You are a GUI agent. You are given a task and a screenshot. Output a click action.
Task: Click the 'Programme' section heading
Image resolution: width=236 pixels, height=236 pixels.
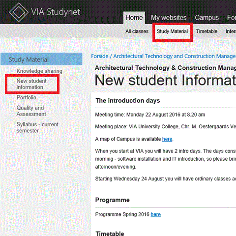pyautogui.click(x=113, y=200)
